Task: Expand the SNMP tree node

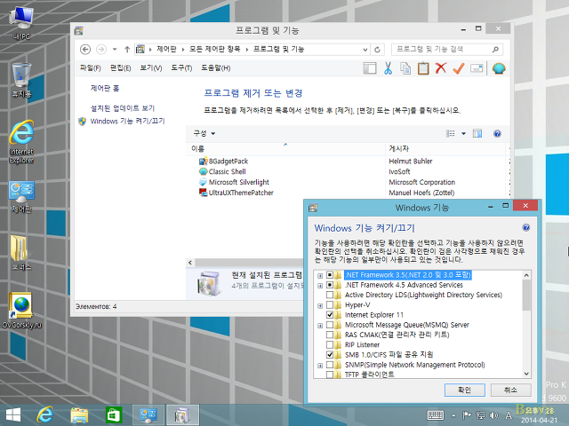Action: [x=320, y=366]
